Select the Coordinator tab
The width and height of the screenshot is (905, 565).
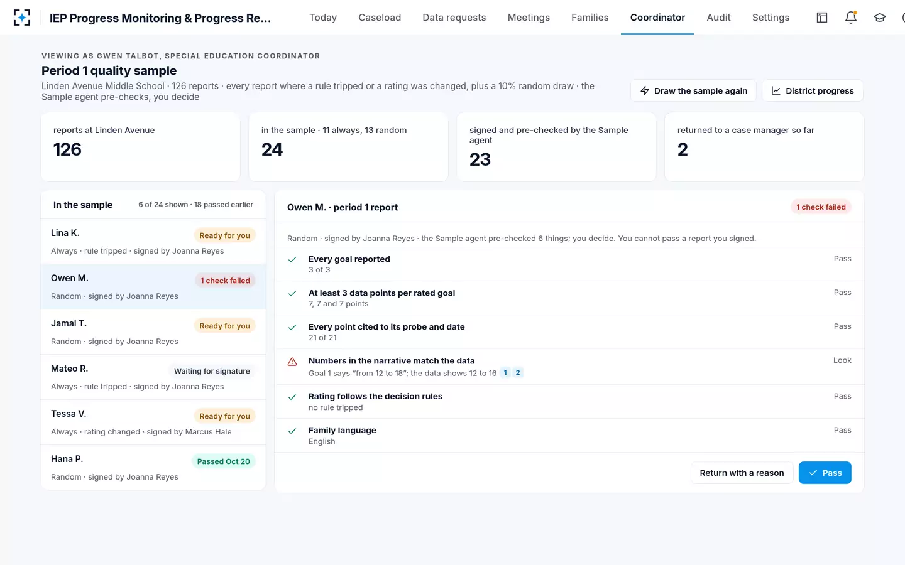pyautogui.click(x=657, y=18)
